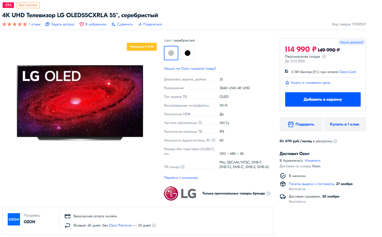
Task: Click the heart icon to add to favorites
Action: (x=82, y=24)
